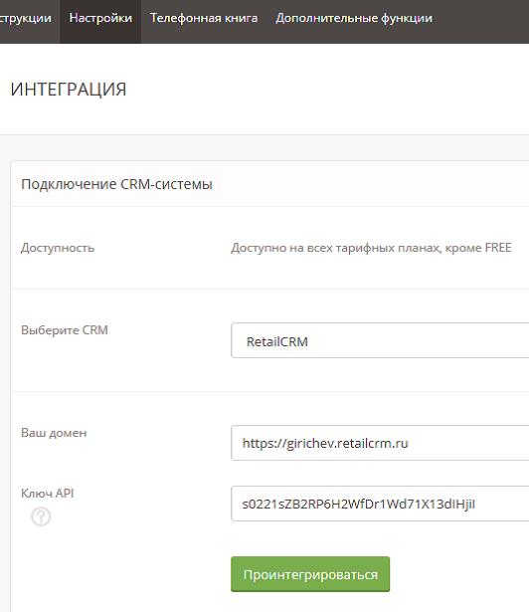The width and height of the screenshot is (529, 612).
Task: Expand the Выберите CRM dropdown showing RetailCRM
Action: [380, 340]
